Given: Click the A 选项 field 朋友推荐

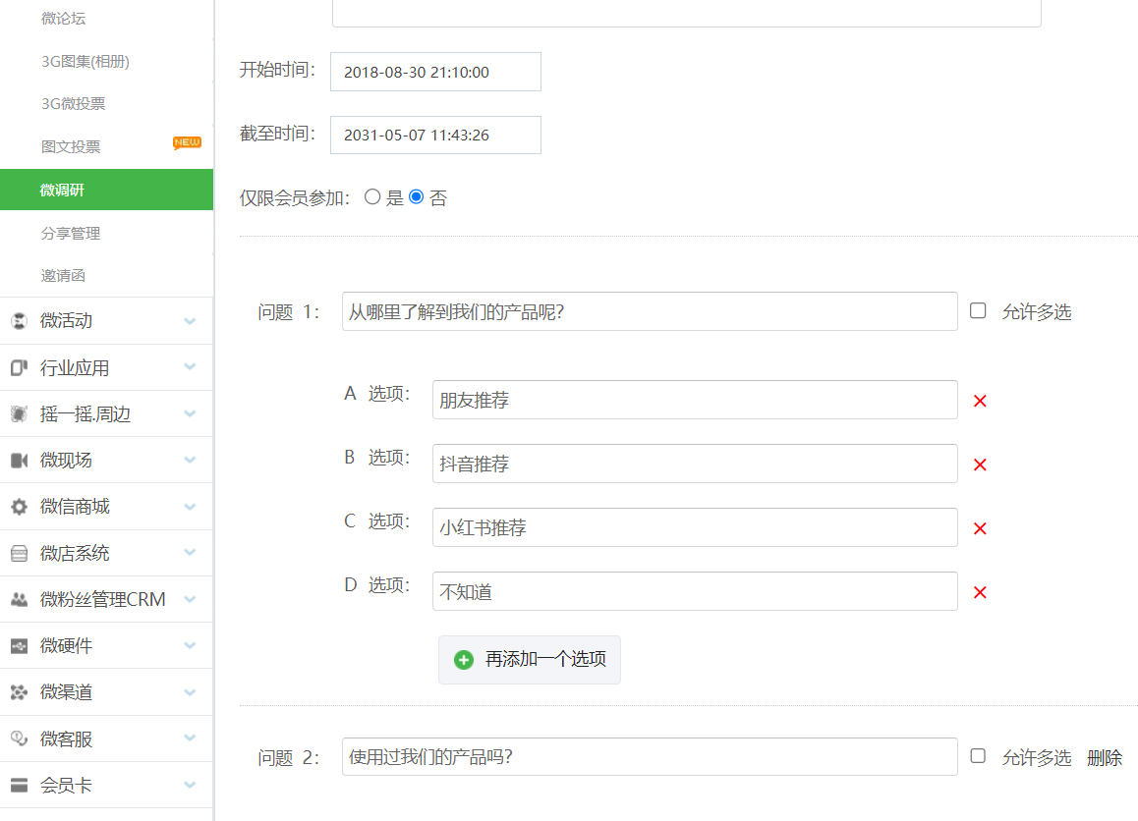Looking at the screenshot, I should (695, 400).
